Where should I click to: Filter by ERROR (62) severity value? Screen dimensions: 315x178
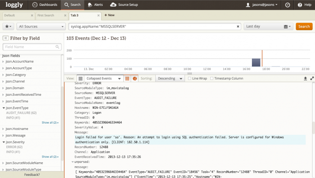click(14, 147)
